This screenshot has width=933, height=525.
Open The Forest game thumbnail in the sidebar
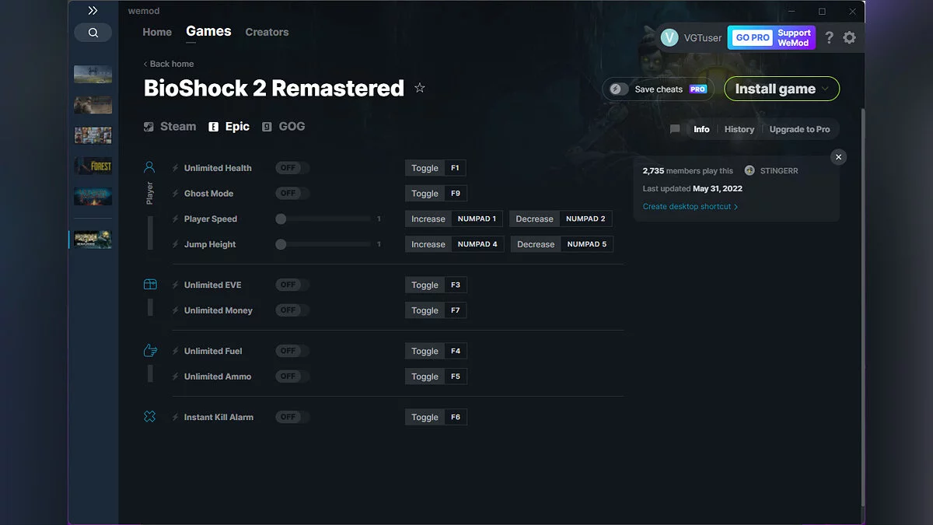click(x=93, y=166)
